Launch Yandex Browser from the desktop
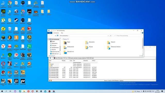 [x=3, y=47]
